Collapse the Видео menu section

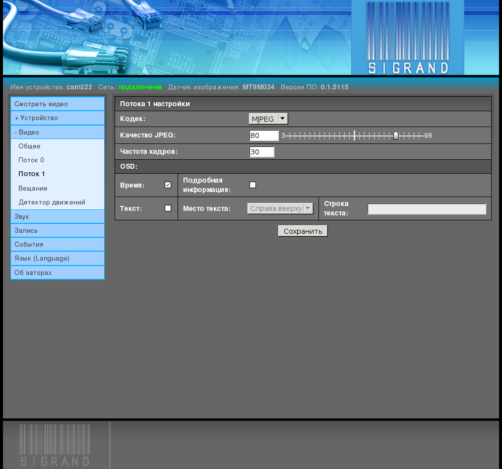pos(58,132)
